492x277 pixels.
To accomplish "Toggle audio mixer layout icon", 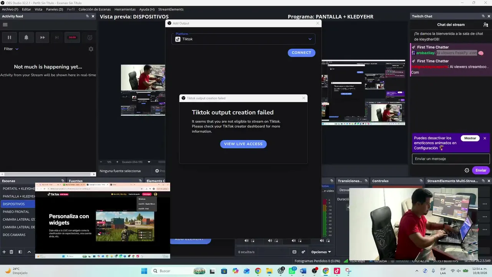I will pos(294,252).
